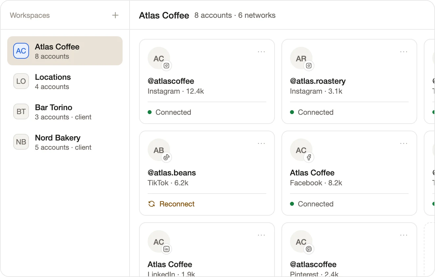435x277 pixels.
Task: Open the more menu on the @atlascoffee Pinterest card
Action: (404, 235)
